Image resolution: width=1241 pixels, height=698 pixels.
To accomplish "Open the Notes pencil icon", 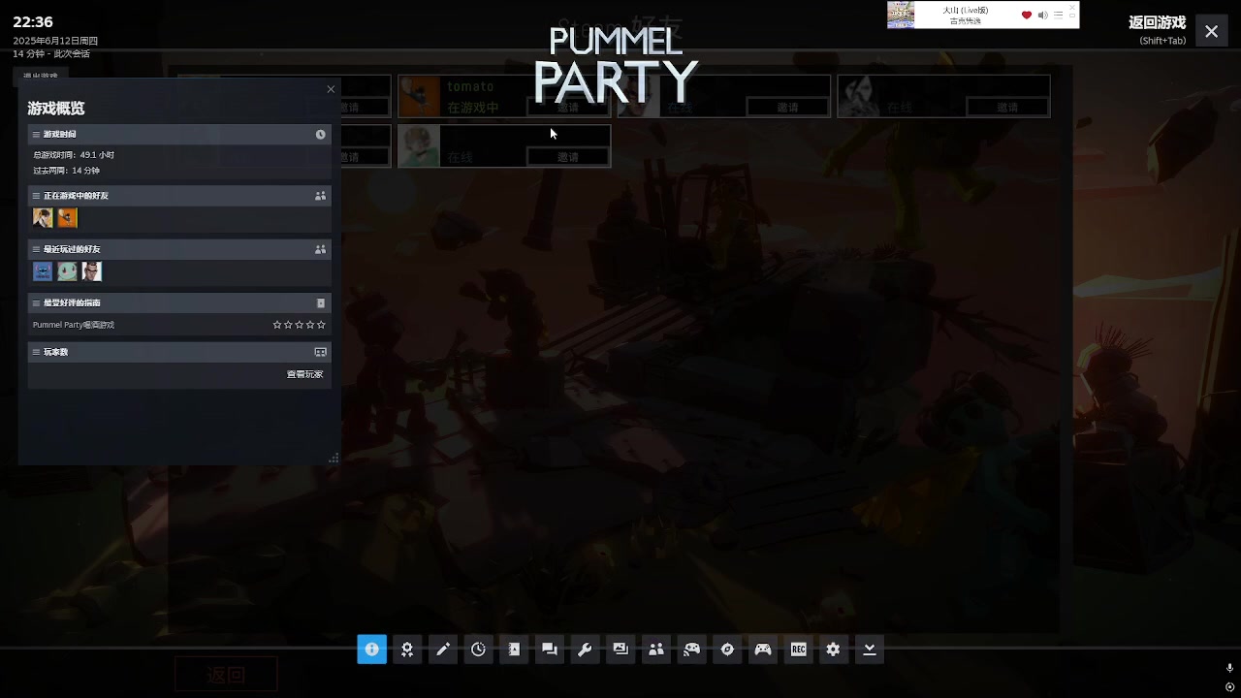I will (443, 650).
